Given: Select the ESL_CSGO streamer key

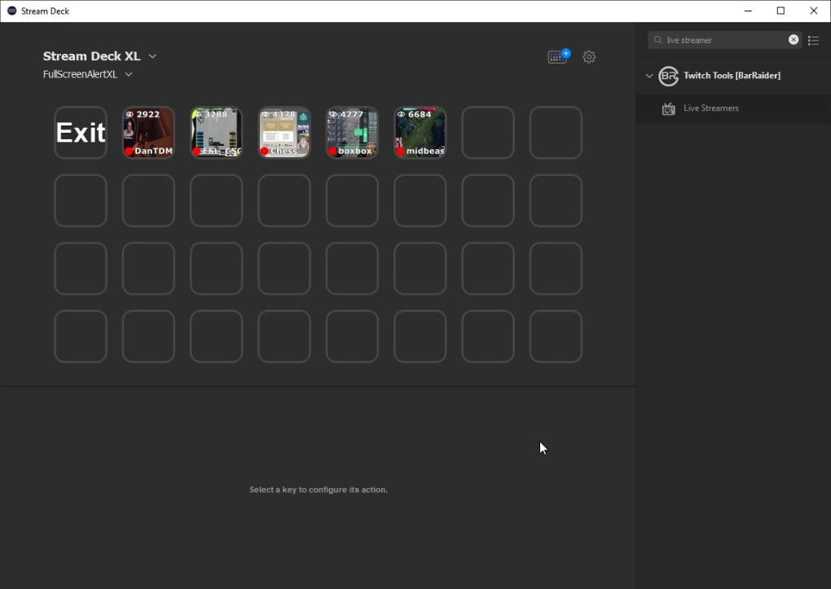Looking at the screenshot, I should coord(217,132).
